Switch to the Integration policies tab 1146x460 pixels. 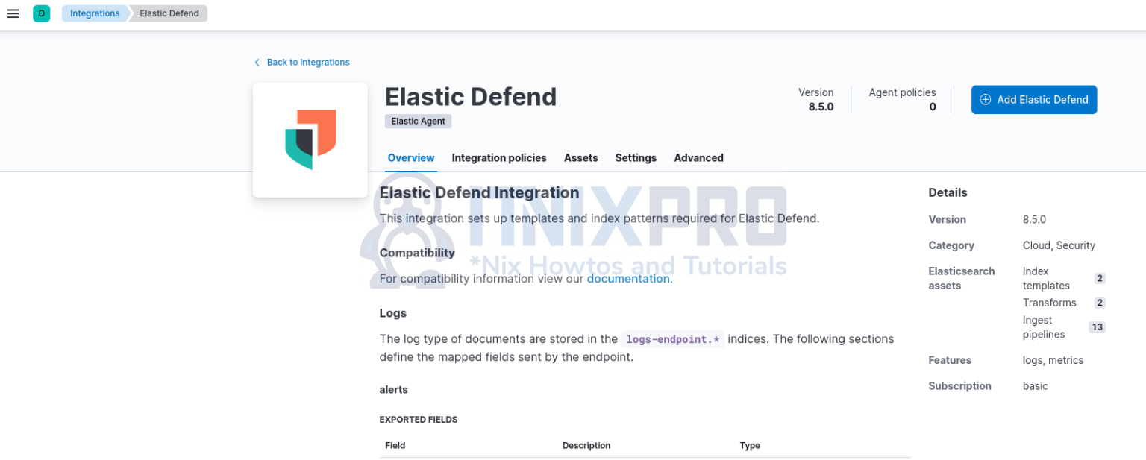pos(498,157)
